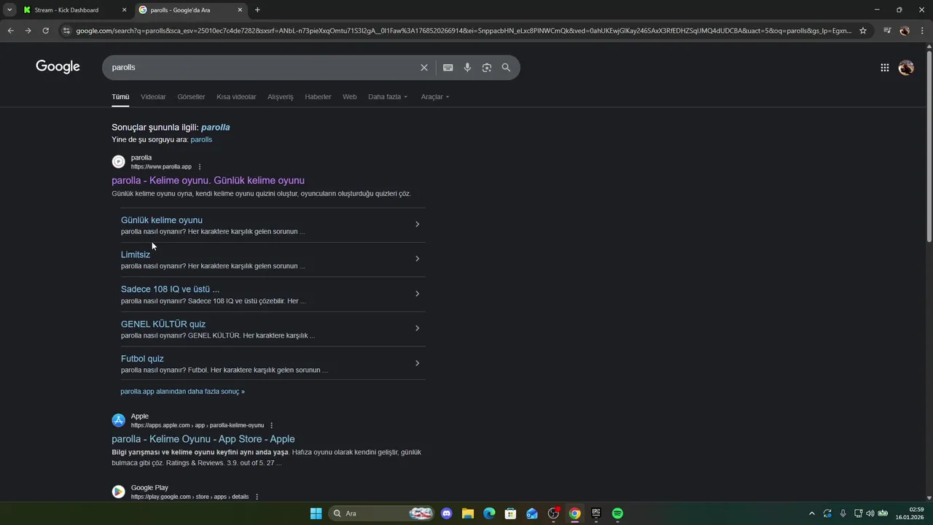Expand the Daha fazla dropdown
The image size is (933, 525).
click(x=388, y=96)
